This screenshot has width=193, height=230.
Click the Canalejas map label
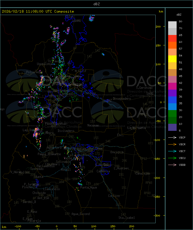[143, 173]
